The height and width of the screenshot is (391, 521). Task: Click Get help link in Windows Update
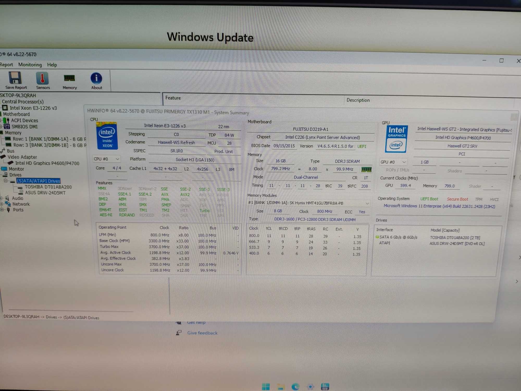coord(196,322)
